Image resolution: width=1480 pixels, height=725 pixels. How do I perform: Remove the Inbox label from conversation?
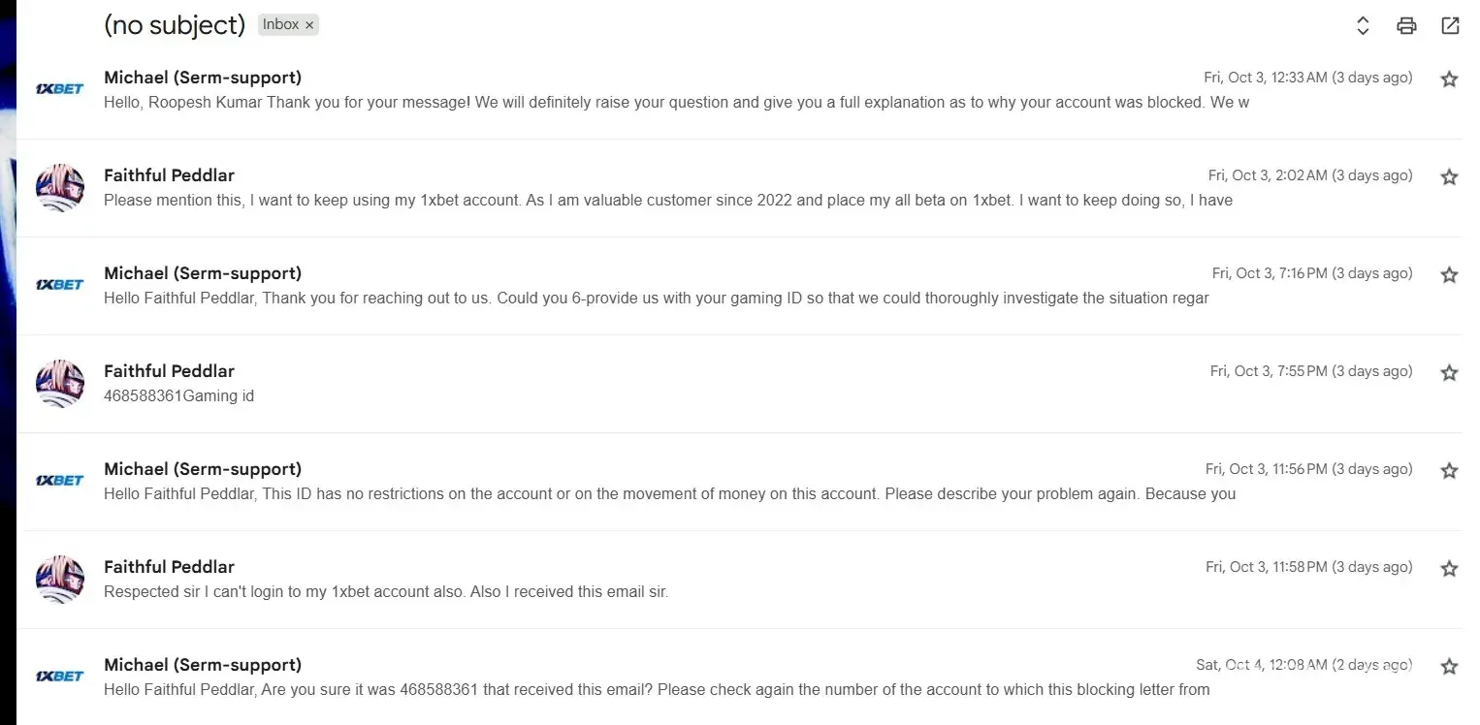pyautogui.click(x=309, y=25)
